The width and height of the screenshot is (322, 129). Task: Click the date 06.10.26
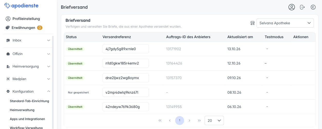click(234, 107)
